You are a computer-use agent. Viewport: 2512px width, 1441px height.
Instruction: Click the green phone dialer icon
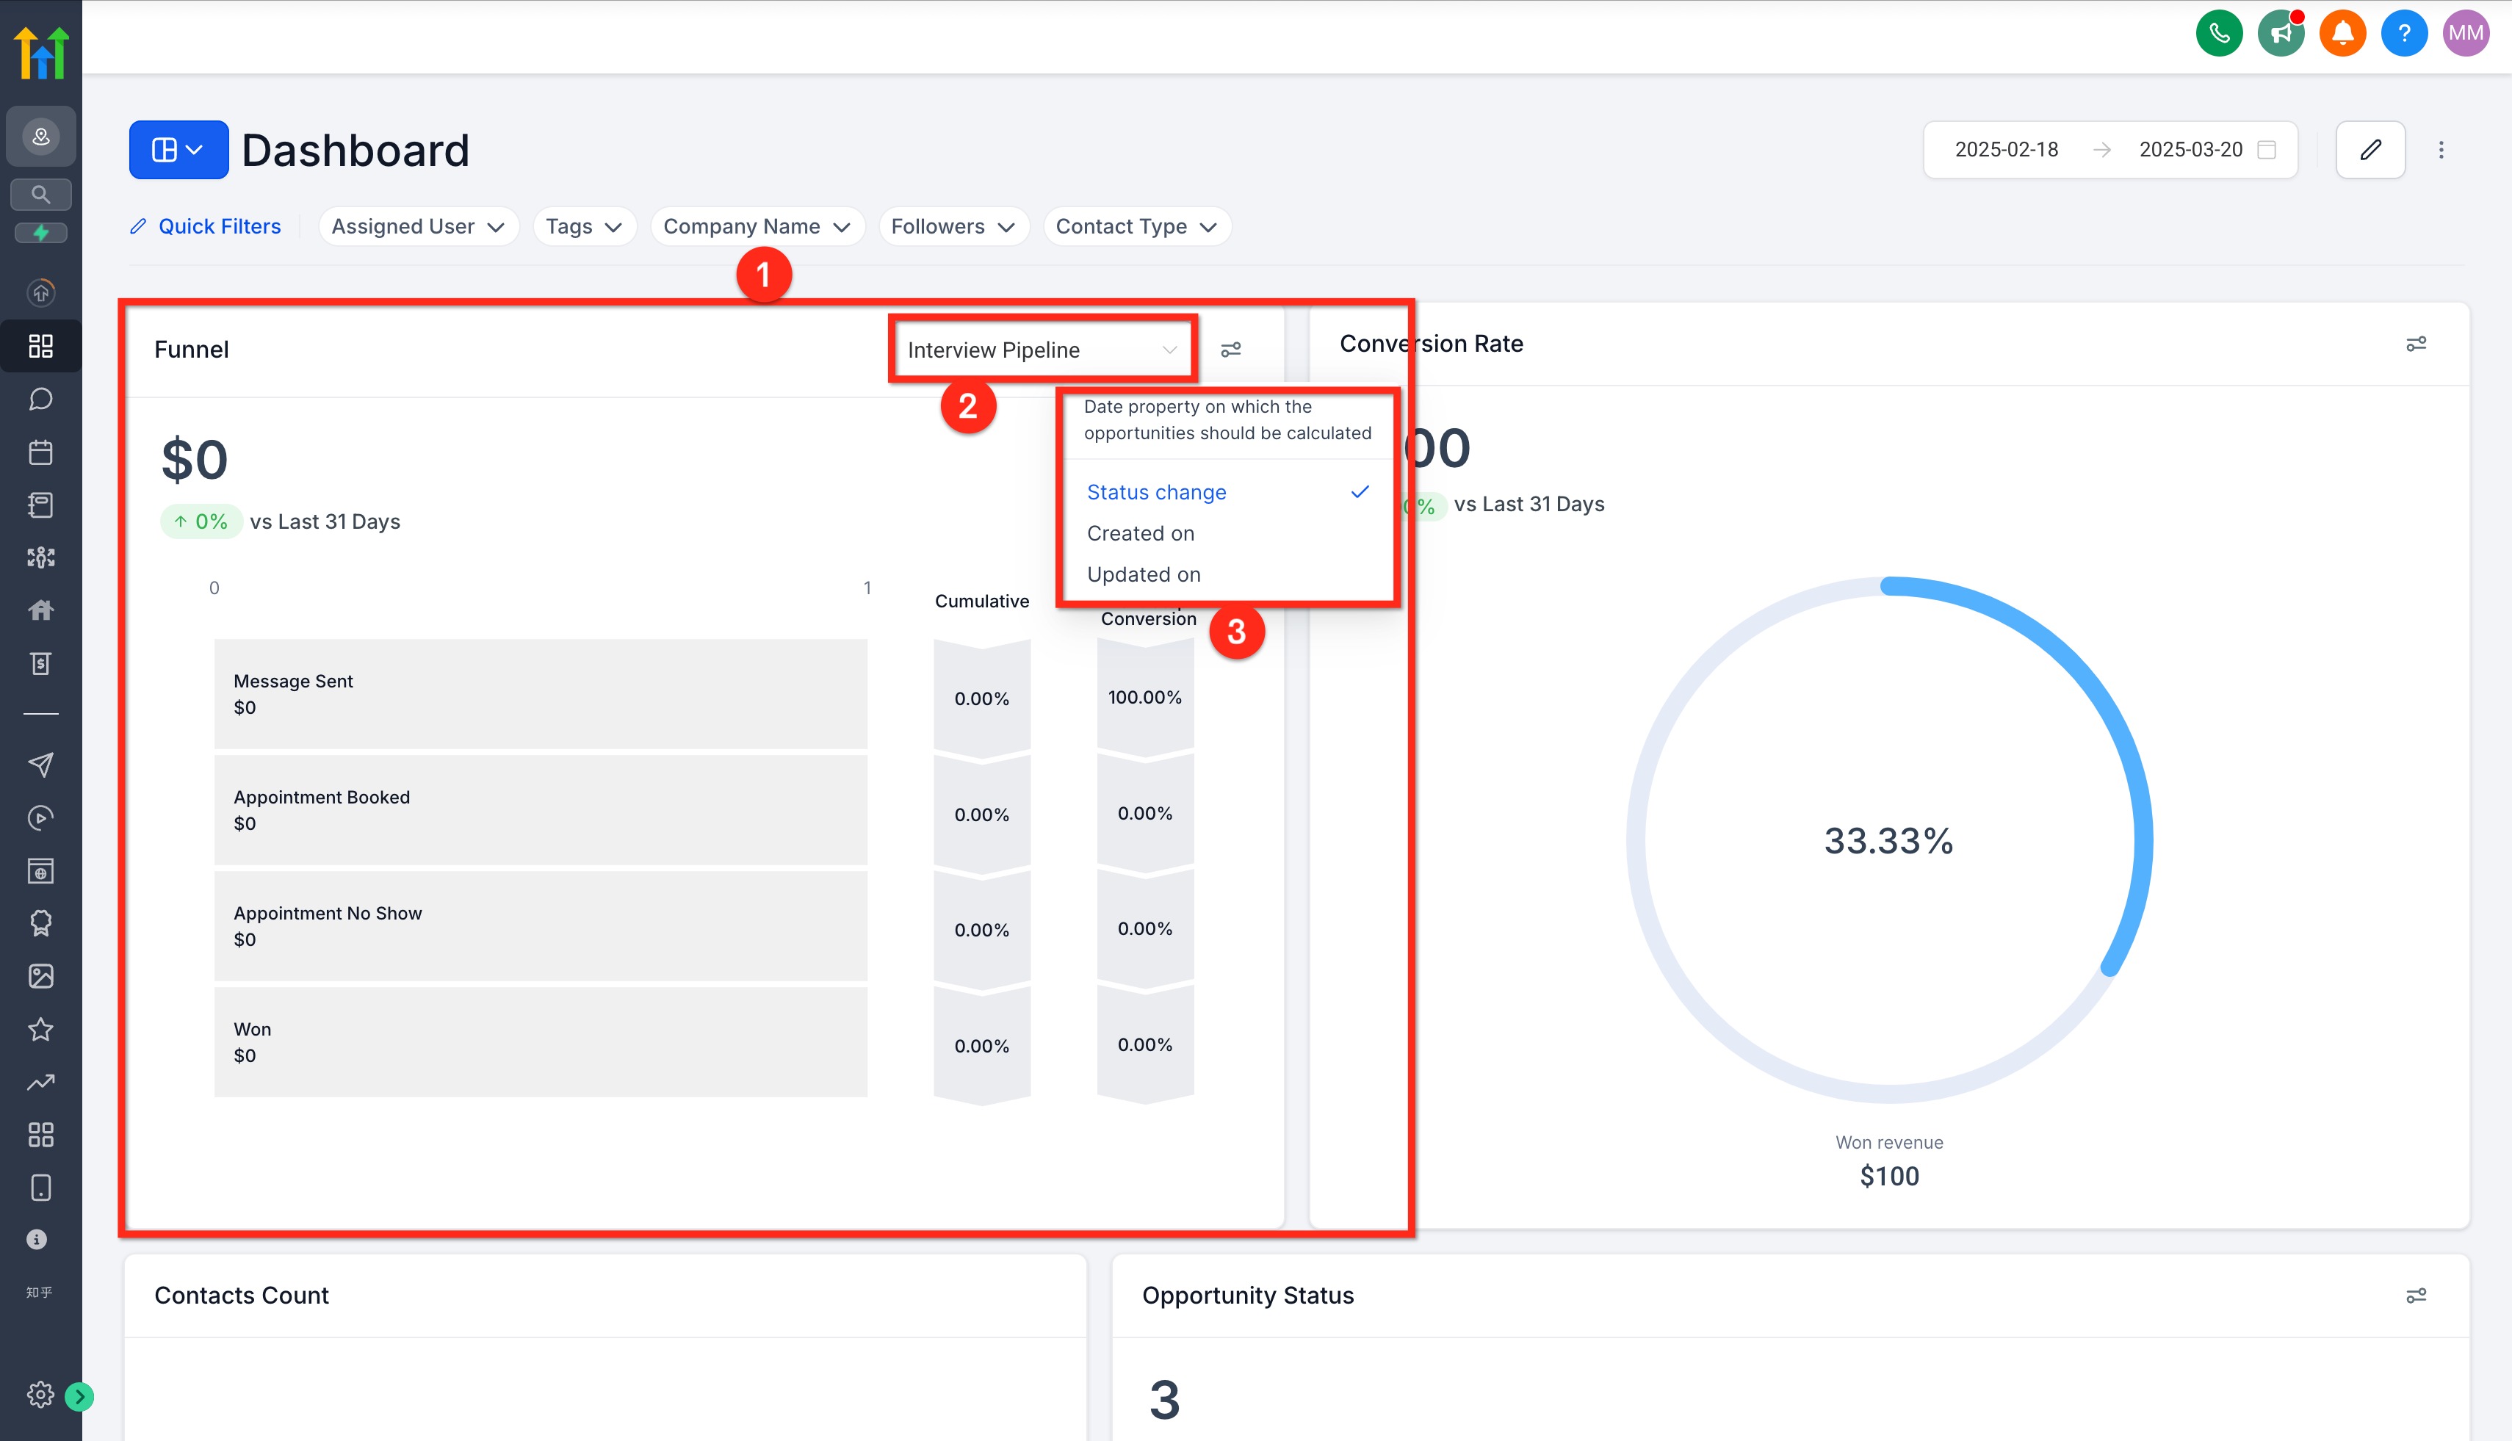(2218, 34)
